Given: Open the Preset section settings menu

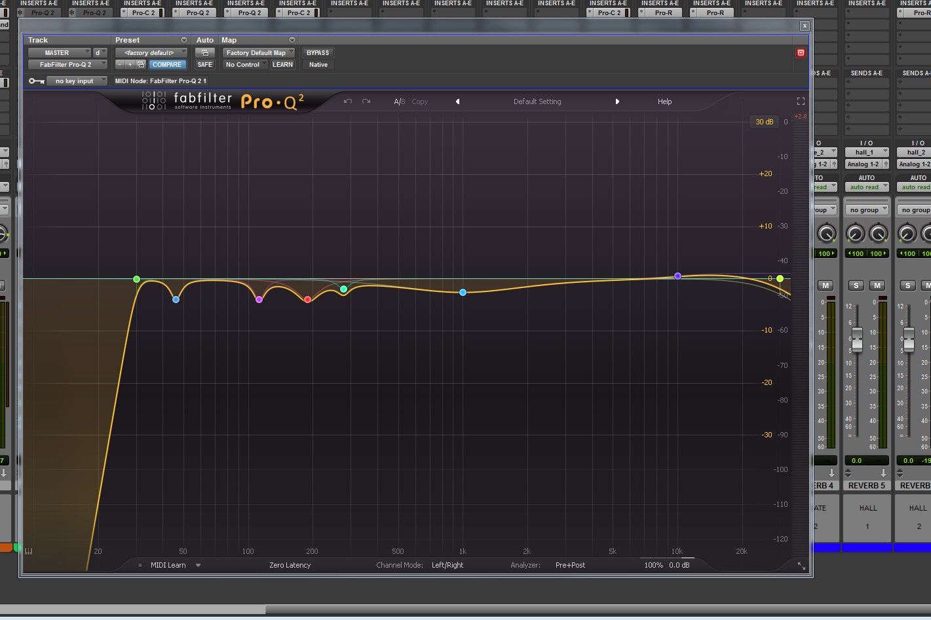Looking at the screenshot, I should click(x=183, y=40).
